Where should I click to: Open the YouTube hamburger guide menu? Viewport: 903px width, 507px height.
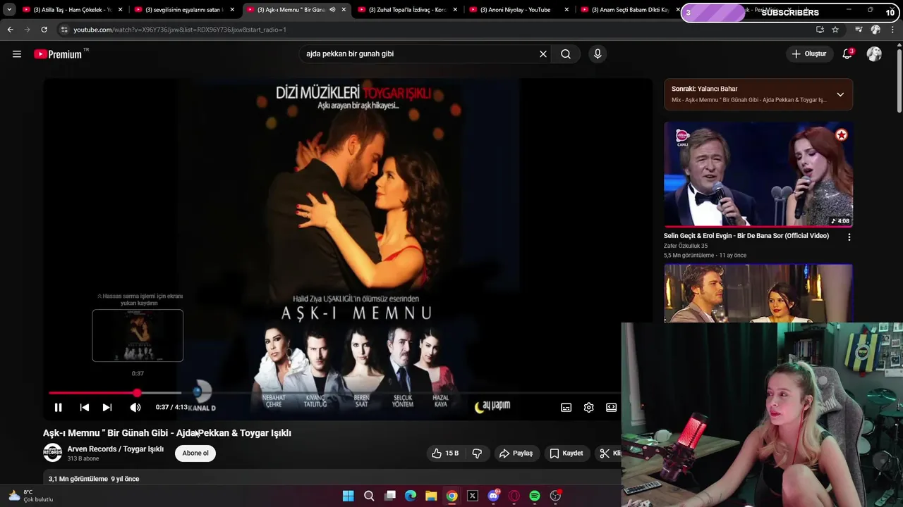17,54
